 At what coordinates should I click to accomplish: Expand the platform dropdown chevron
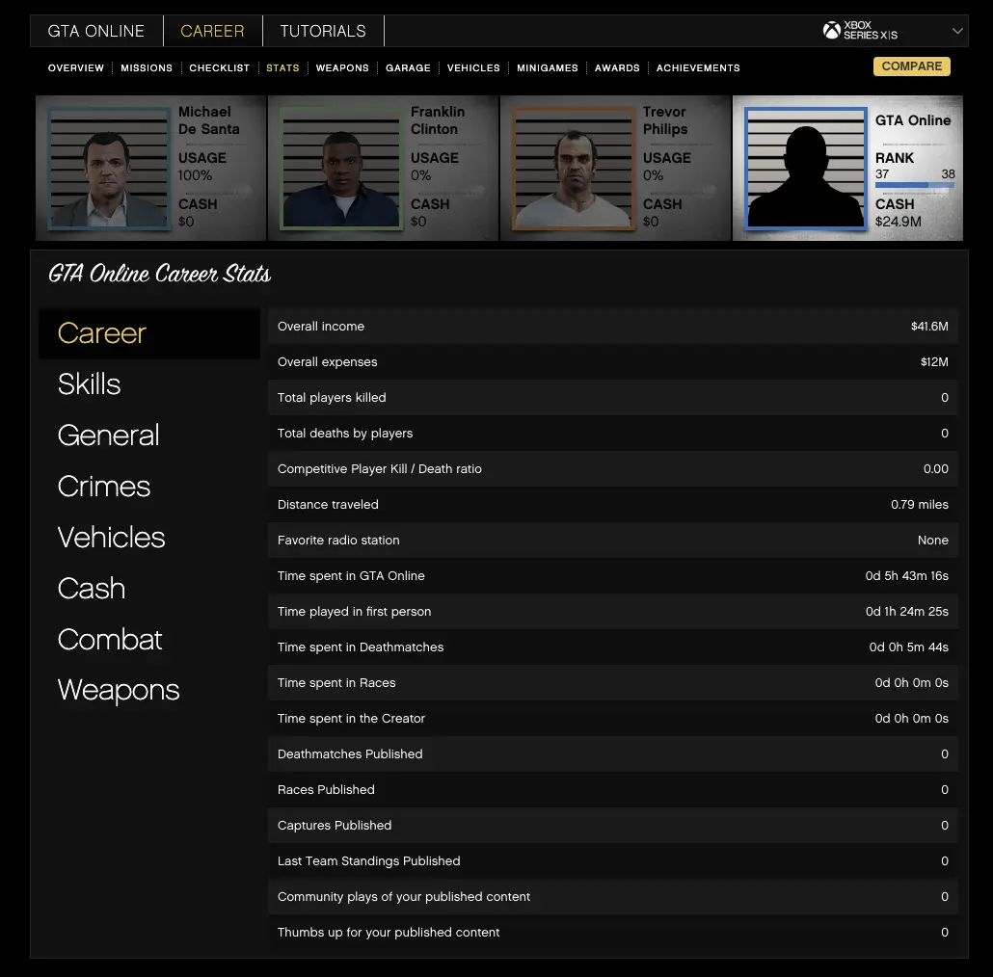[957, 31]
